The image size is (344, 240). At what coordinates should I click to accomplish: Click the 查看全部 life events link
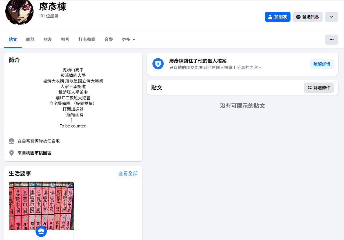(x=128, y=173)
